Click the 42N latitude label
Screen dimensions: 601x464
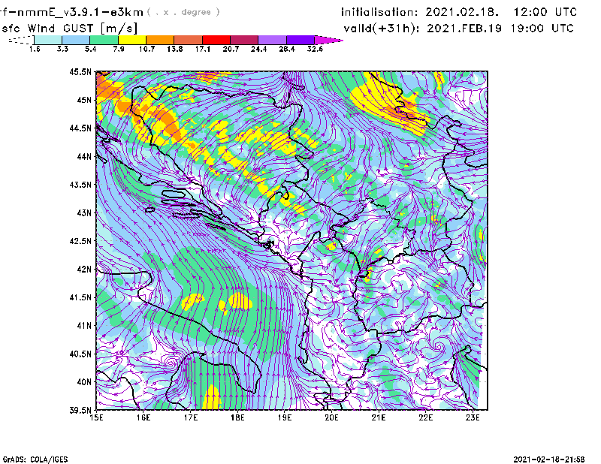(84, 270)
